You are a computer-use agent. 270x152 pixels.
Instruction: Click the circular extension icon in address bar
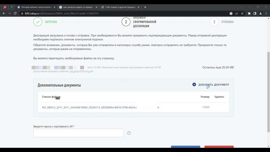click(x=231, y=14)
